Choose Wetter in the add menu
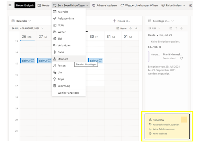This screenshot has width=199, height=143. [x=62, y=32]
